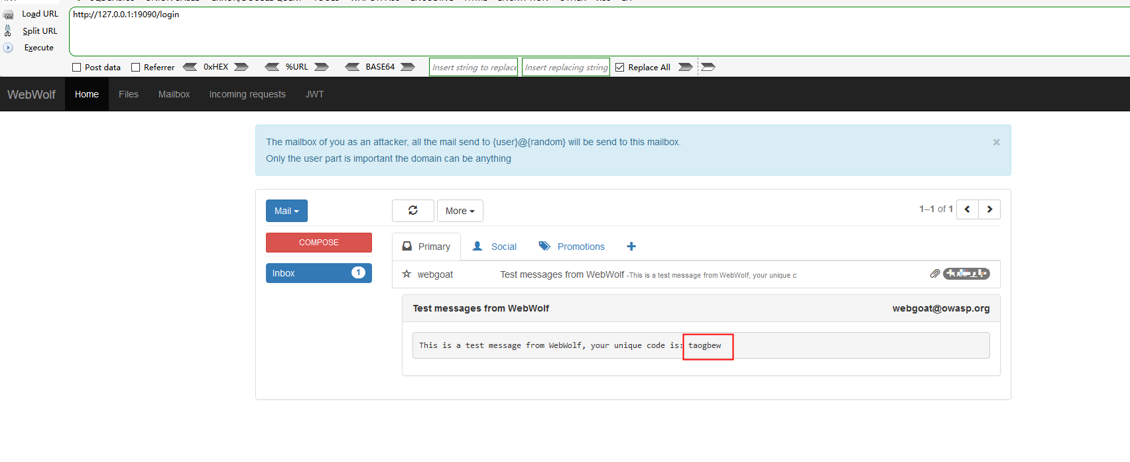Click the 'Insert string to replace' field
Viewport: 1130px width, 462px height.
pos(473,67)
